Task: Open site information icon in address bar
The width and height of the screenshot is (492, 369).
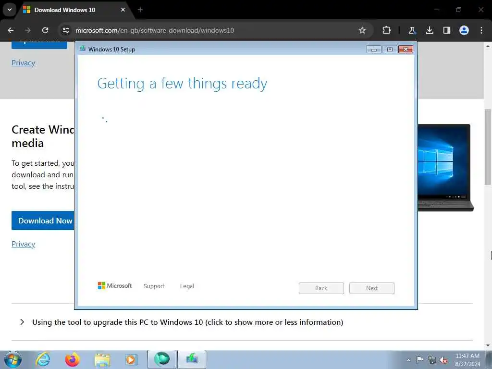Action: click(65, 30)
